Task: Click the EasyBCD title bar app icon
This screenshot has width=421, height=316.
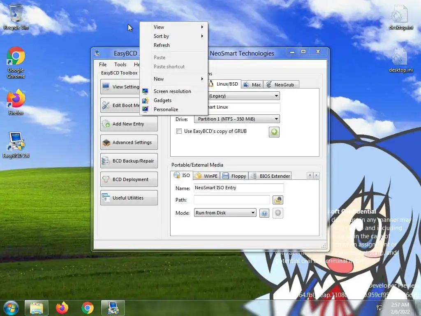Action: [97, 53]
